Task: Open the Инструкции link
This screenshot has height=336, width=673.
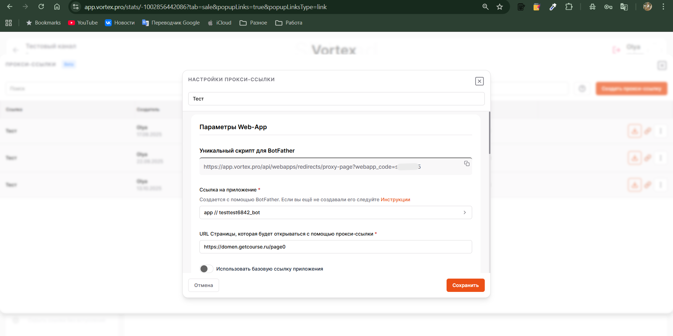Action: tap(395, 199)
